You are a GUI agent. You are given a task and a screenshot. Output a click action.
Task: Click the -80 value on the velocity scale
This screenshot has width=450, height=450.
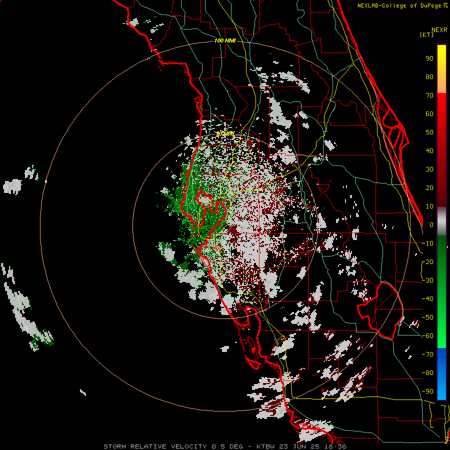[x=427, y=373]
